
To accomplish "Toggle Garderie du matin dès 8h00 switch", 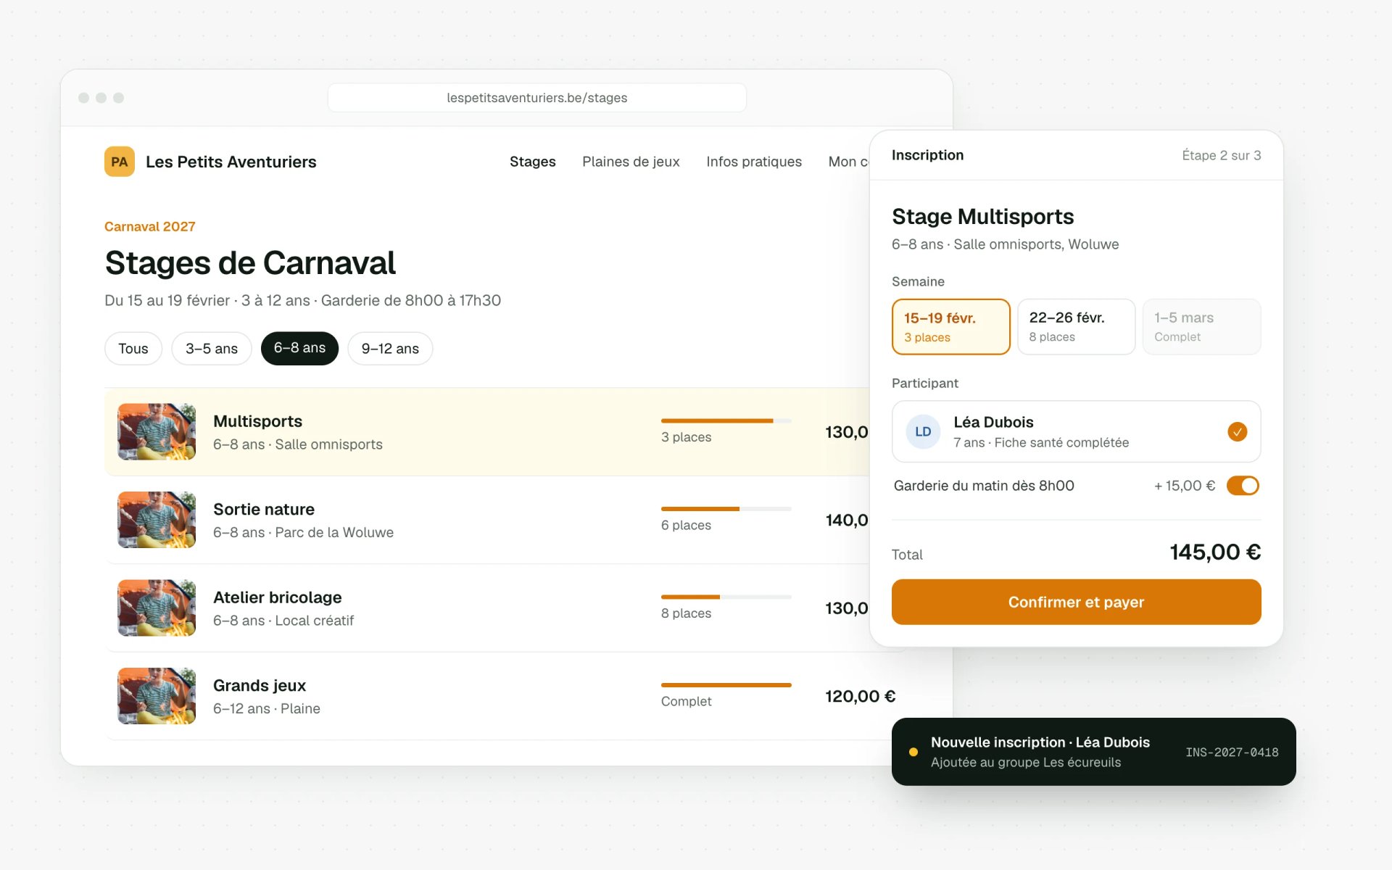I will 1243,486.
